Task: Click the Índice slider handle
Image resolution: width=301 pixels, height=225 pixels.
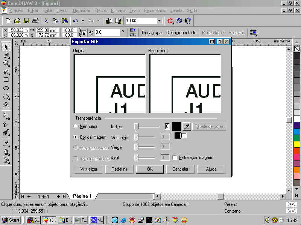Action: (136, 127)
